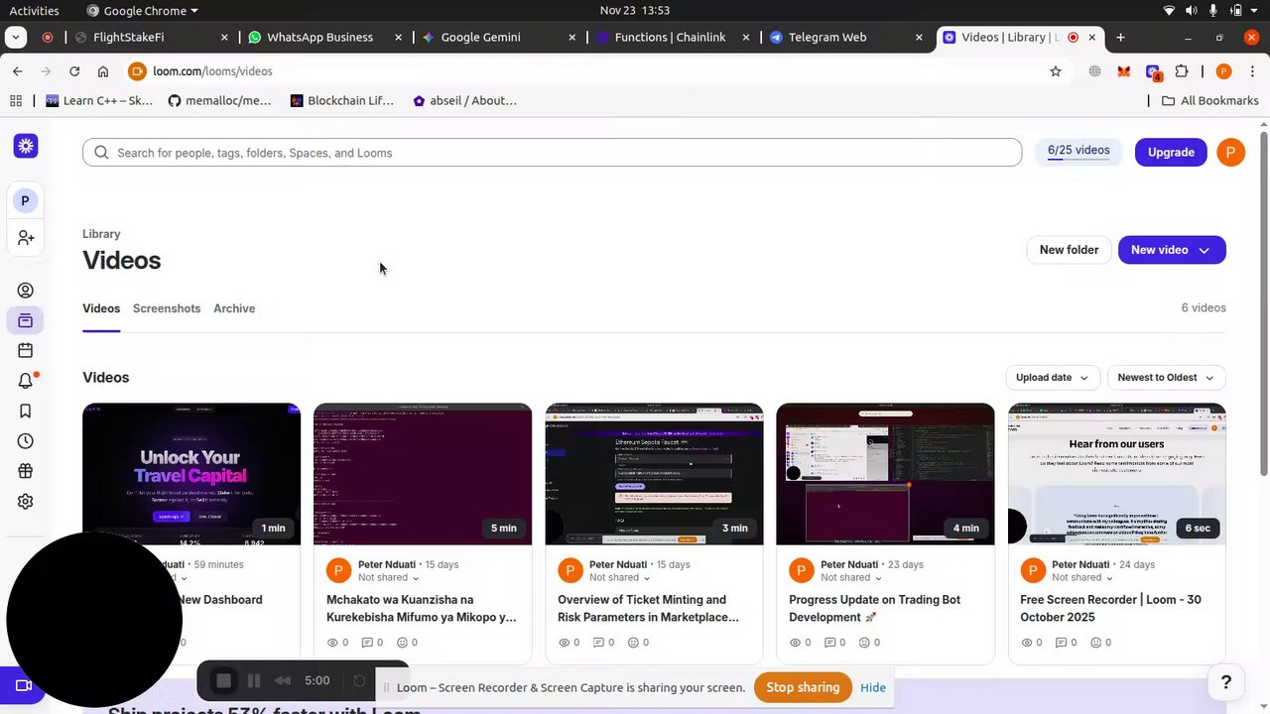
Task: Open the profile icon in the left sidebar
Action: coord(26,291)
